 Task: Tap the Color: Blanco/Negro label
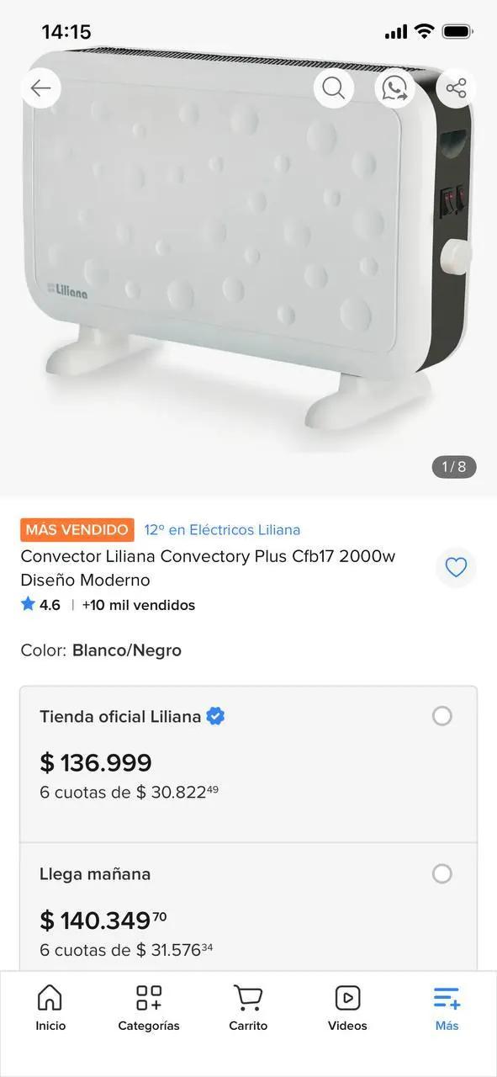pos(101,650)
